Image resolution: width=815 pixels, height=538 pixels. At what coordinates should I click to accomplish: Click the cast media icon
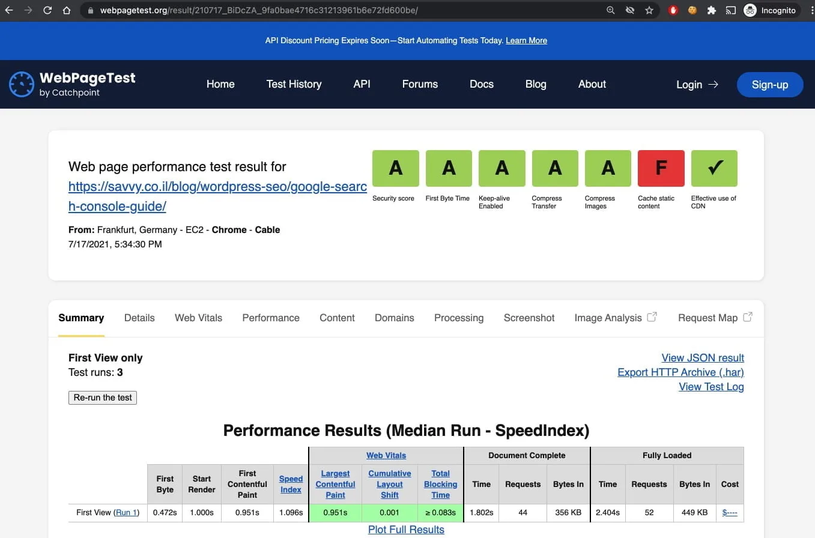click(x=730, y=10)
